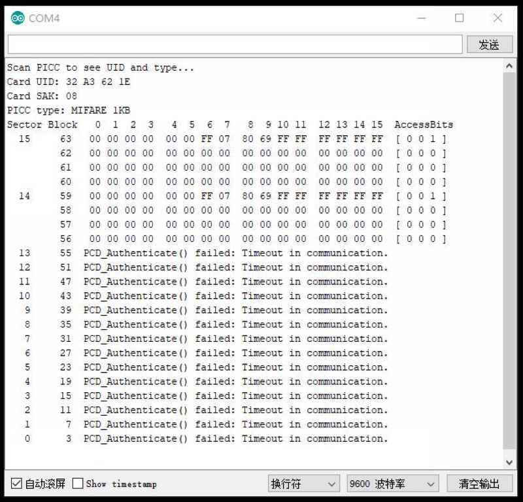The height and width of the screenshot is (502, 523).
Task: Click the failed authenticate message for block 51
Action: (x=236, y=267)
